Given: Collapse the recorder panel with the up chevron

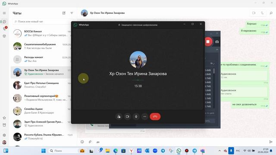Looking at the screenshot, I should coord(217,50).
